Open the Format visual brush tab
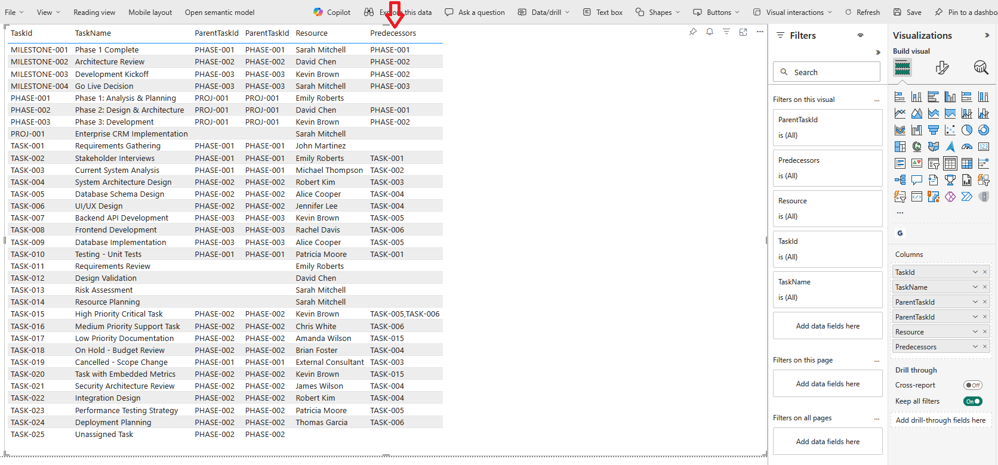This screenshot has width=998, height=465. (942, 68)
